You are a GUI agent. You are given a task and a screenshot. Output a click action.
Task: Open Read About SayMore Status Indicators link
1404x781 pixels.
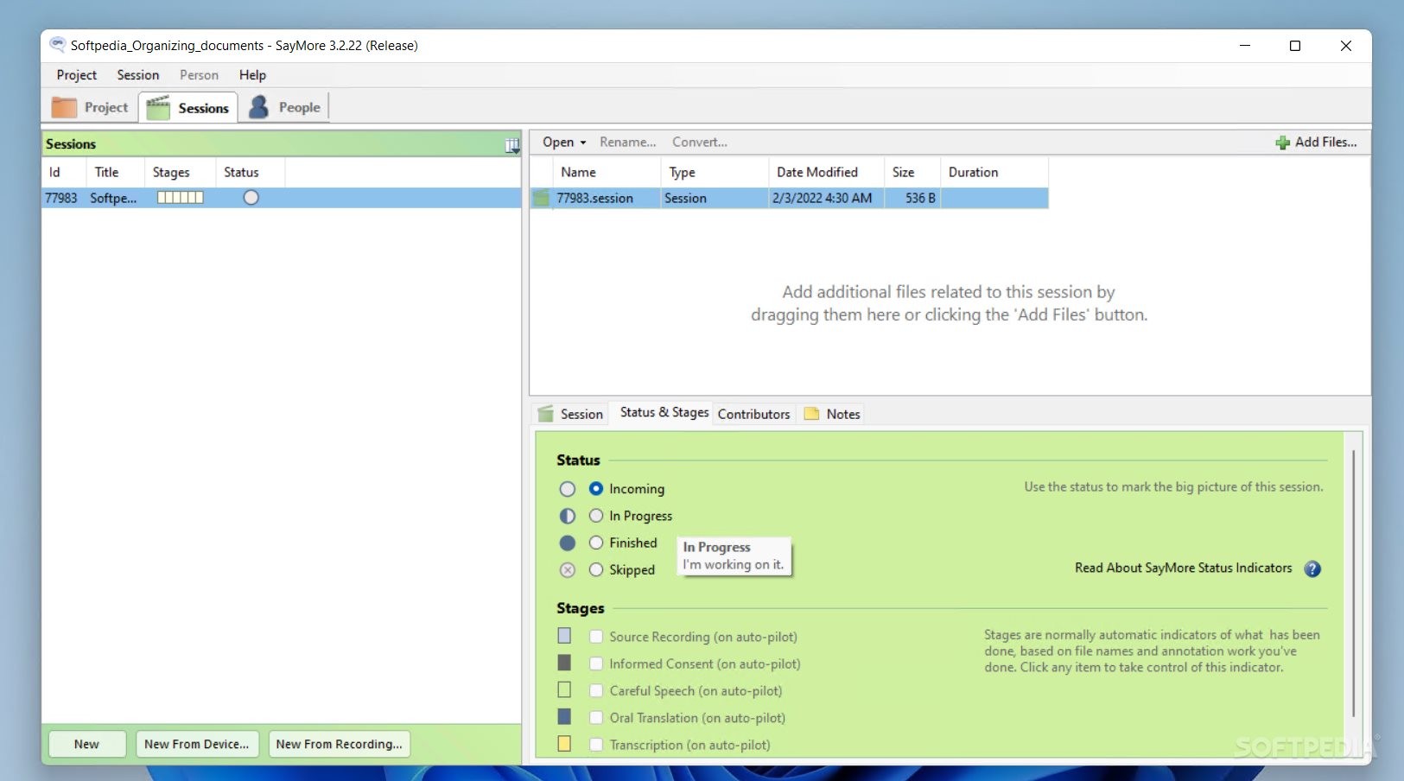click(x=1184, y=568)
